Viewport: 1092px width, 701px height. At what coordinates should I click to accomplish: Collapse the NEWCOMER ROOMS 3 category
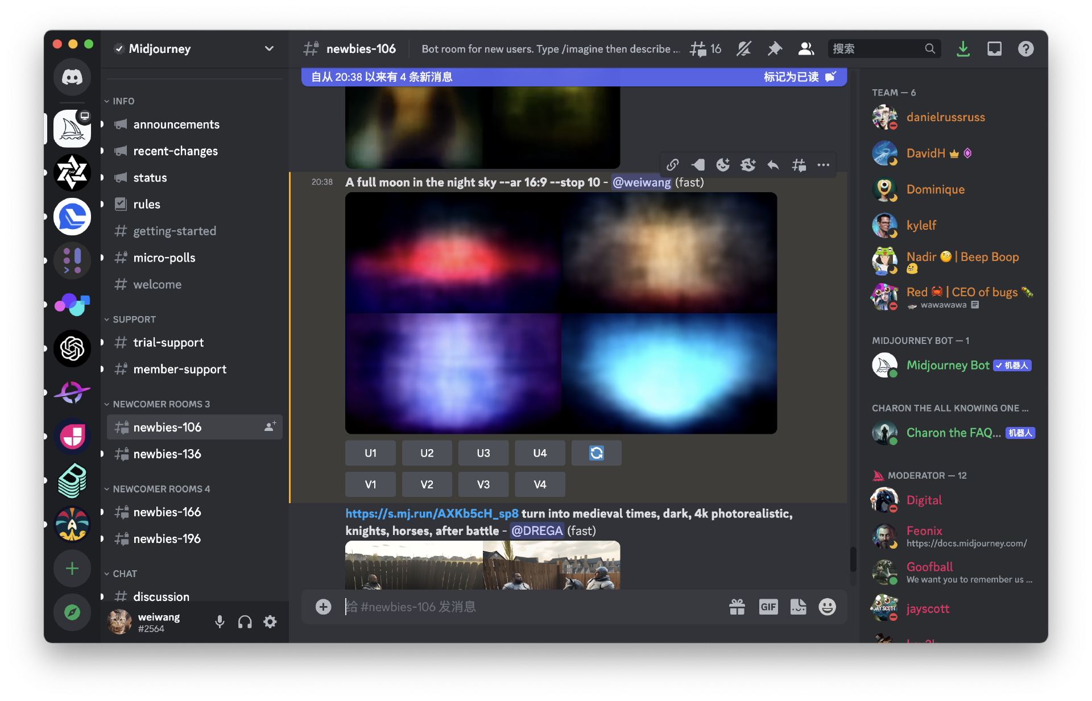coord(161,404)
